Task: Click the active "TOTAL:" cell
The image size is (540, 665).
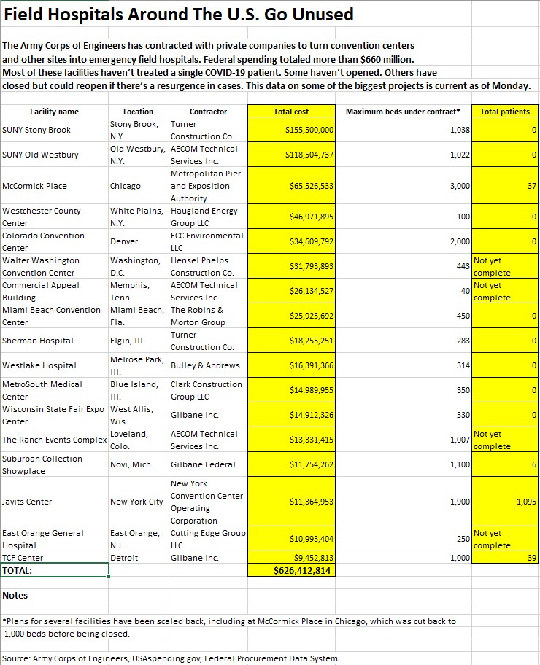Action: (x=54, y=570)
